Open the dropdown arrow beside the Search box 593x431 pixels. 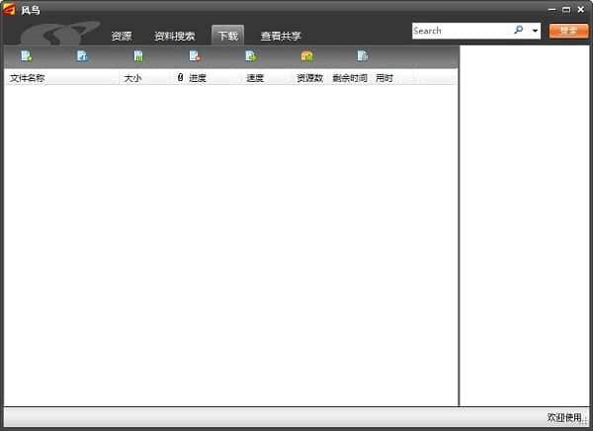click(x=536, y=32)
